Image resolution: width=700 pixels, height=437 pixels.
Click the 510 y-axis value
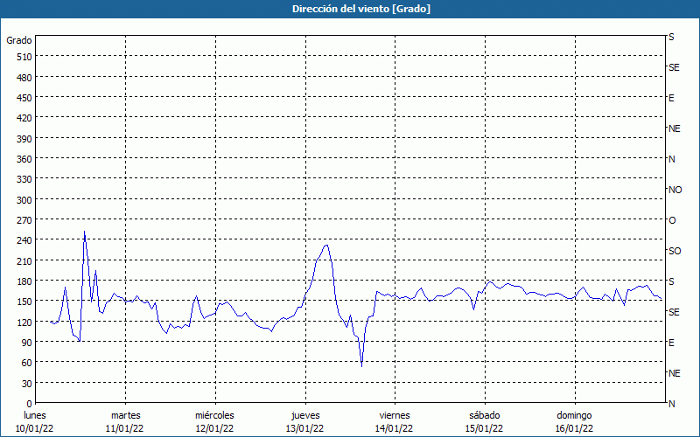tap(24, 57)
